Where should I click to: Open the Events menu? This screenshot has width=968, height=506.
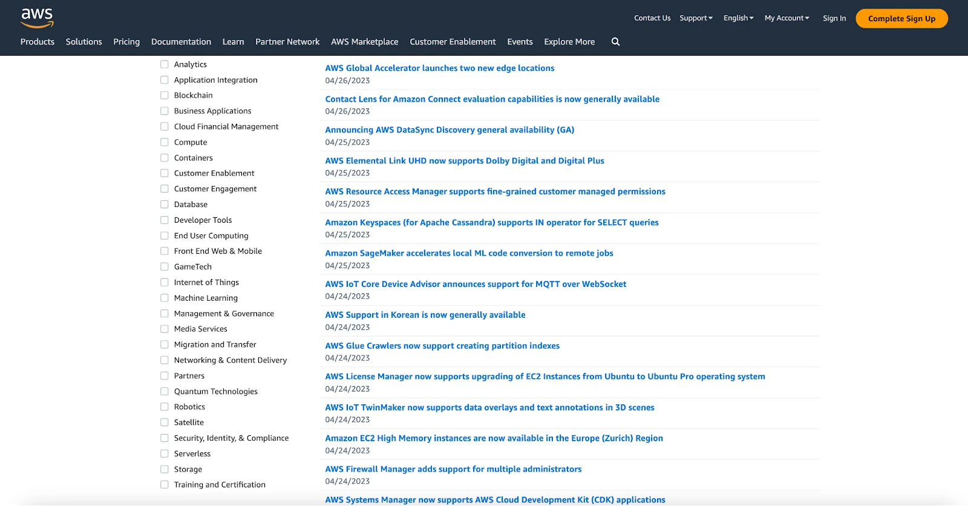(x=520, y=42)
